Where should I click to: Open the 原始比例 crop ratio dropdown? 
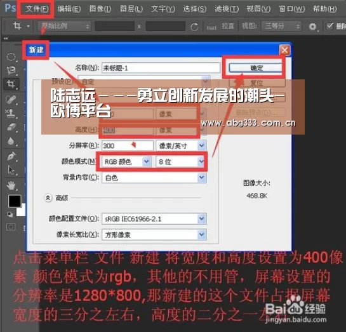[x=64, y=27]
